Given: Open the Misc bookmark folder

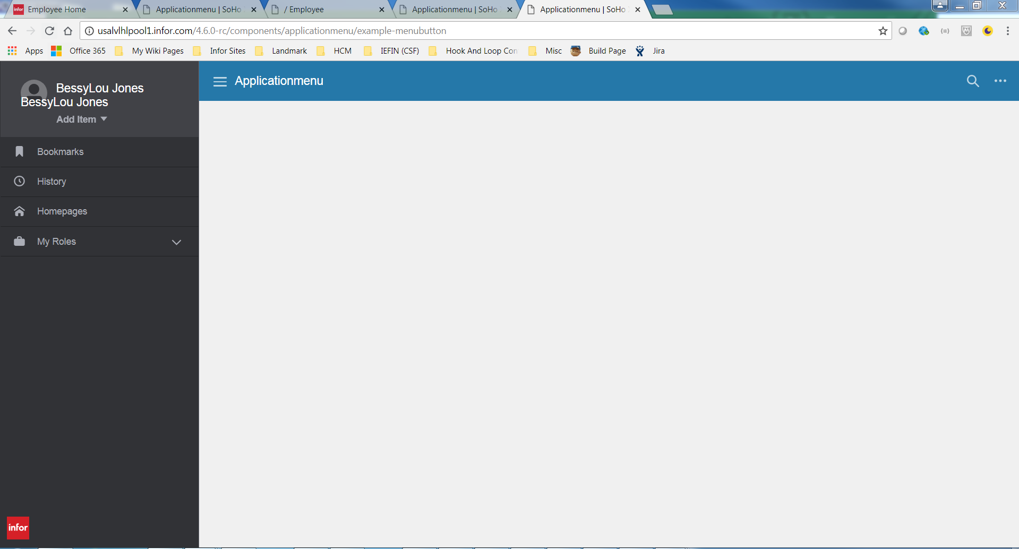Looking at the screenshot, I should pyautogui.click(x=545, y=51).
